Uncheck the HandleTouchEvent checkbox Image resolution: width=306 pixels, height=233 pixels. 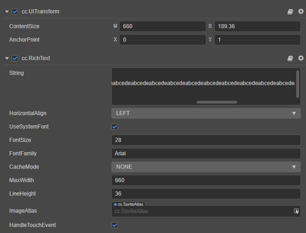click(115, 225)
